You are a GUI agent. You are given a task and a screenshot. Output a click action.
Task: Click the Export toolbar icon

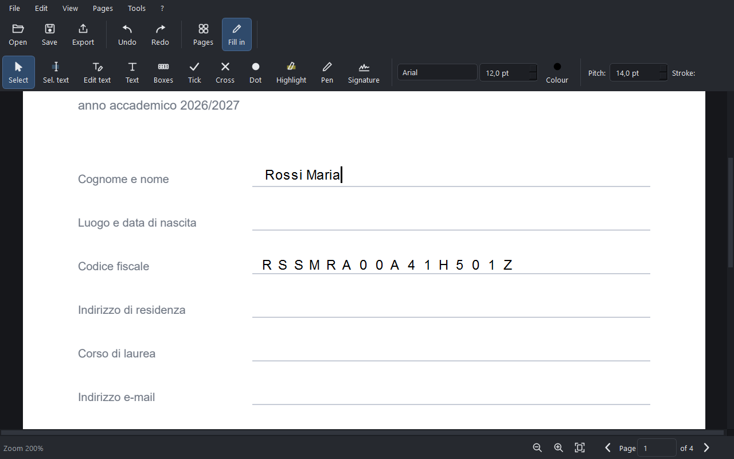pos(83,34)
